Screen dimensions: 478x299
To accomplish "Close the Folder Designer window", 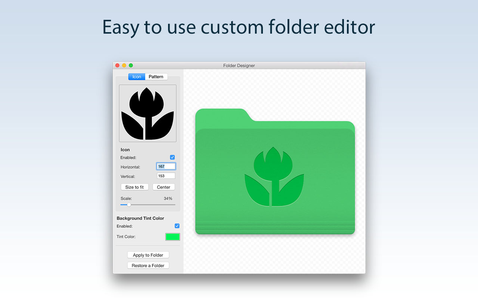I will 117,65.
